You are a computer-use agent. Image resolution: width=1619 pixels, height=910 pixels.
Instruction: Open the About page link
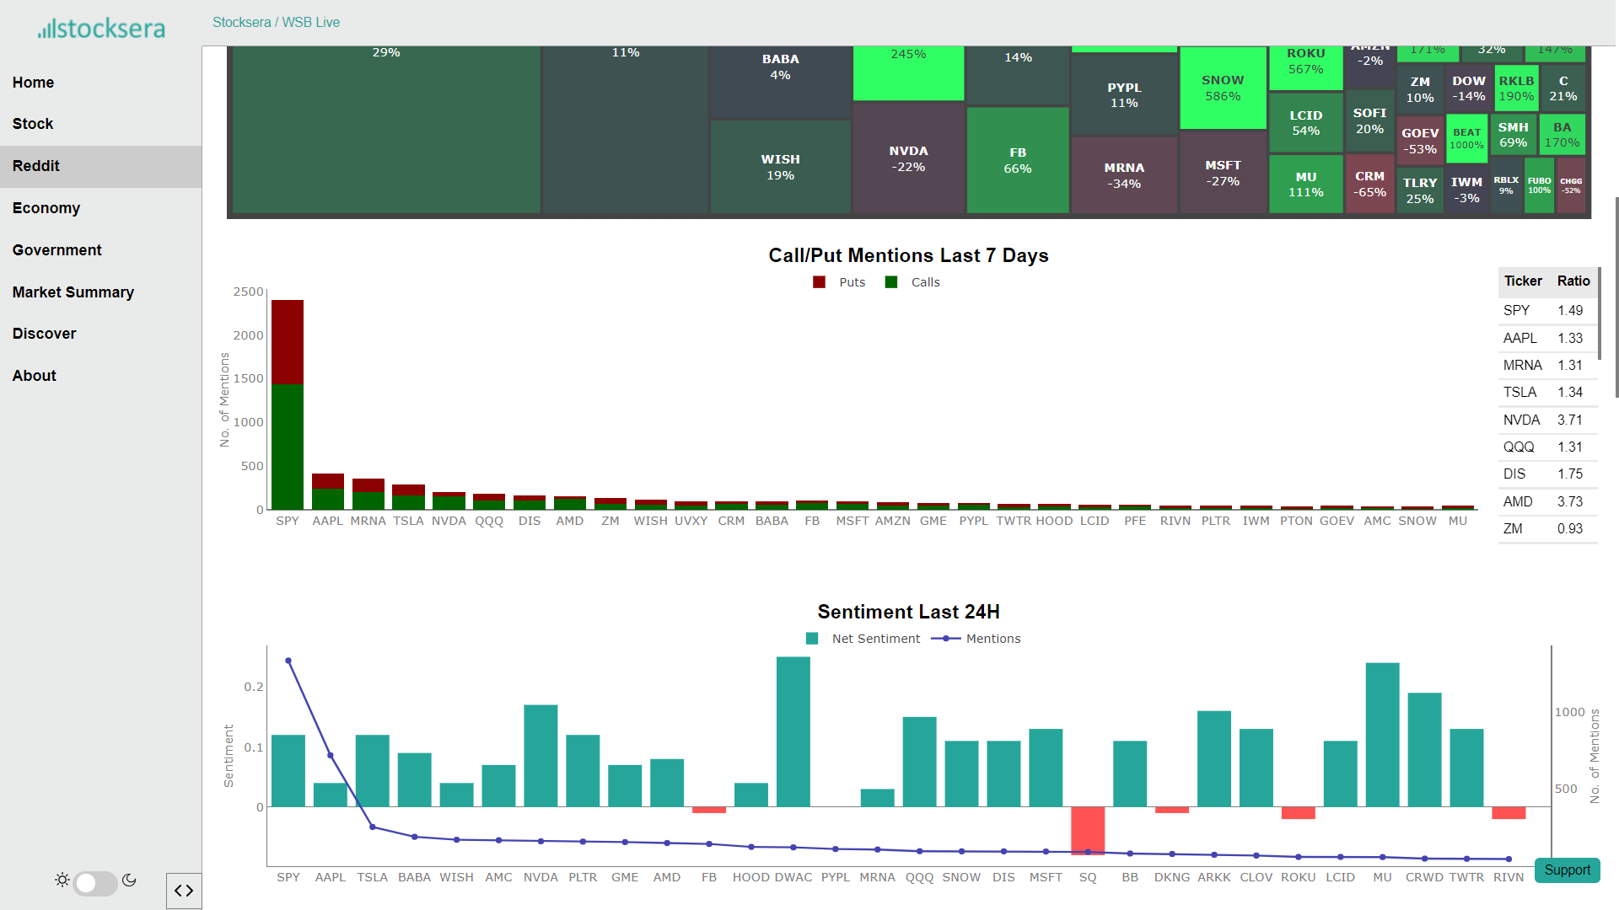point(34,376)
